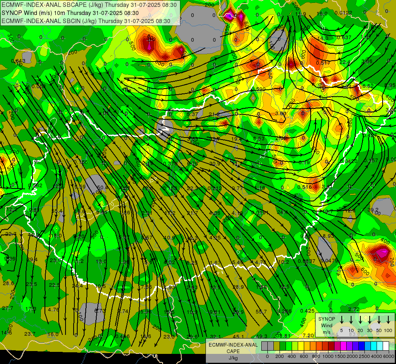396x364 pixels.
Task: Click the map value '8.53'
Action: tap(259, 138)
